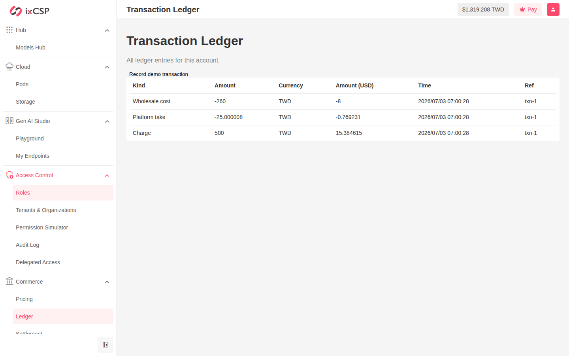Collapse the Gen AI Studio chevron
The image size is (569, 356).
click(107, 121)
